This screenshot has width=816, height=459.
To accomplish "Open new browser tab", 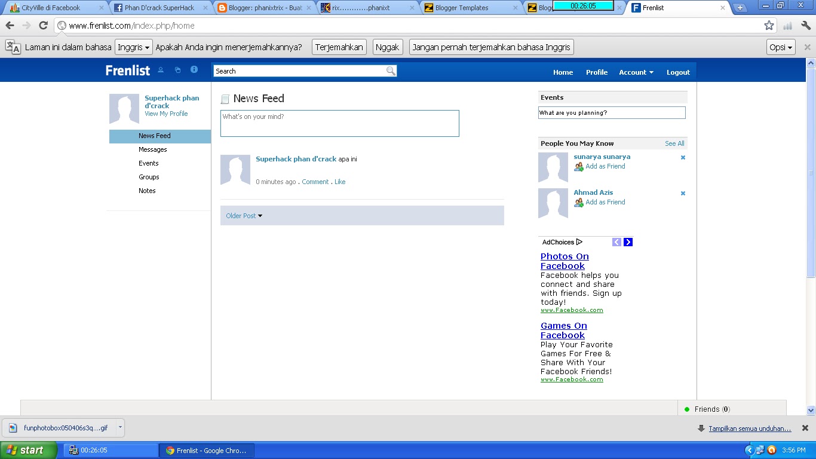I will point(740,8).
